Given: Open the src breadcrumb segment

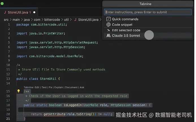Looking at the screenshot, I should click(6, 20).
